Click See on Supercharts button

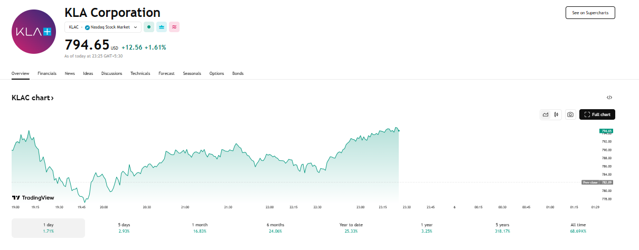click(590, 13)
